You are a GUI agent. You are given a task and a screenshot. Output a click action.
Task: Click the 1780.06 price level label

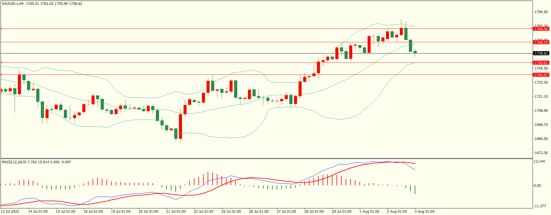[x=541, y=29]
